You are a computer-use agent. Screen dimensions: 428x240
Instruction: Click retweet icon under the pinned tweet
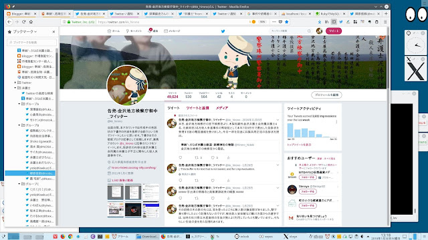(x=197, y=157)
